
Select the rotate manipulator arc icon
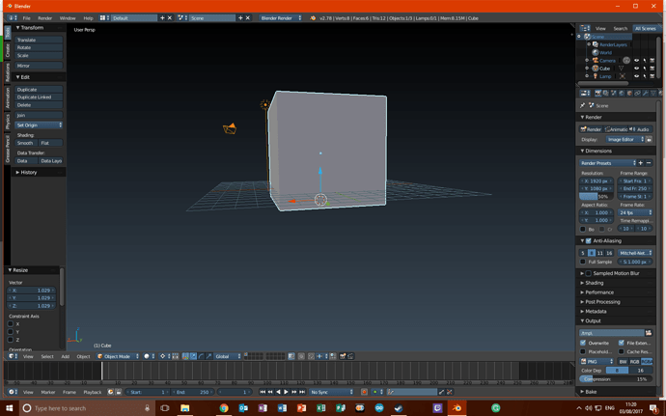coord(201,356)
